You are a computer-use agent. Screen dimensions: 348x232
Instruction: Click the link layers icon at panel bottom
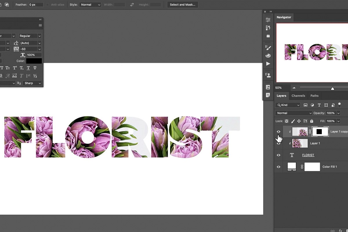(333, 231)
